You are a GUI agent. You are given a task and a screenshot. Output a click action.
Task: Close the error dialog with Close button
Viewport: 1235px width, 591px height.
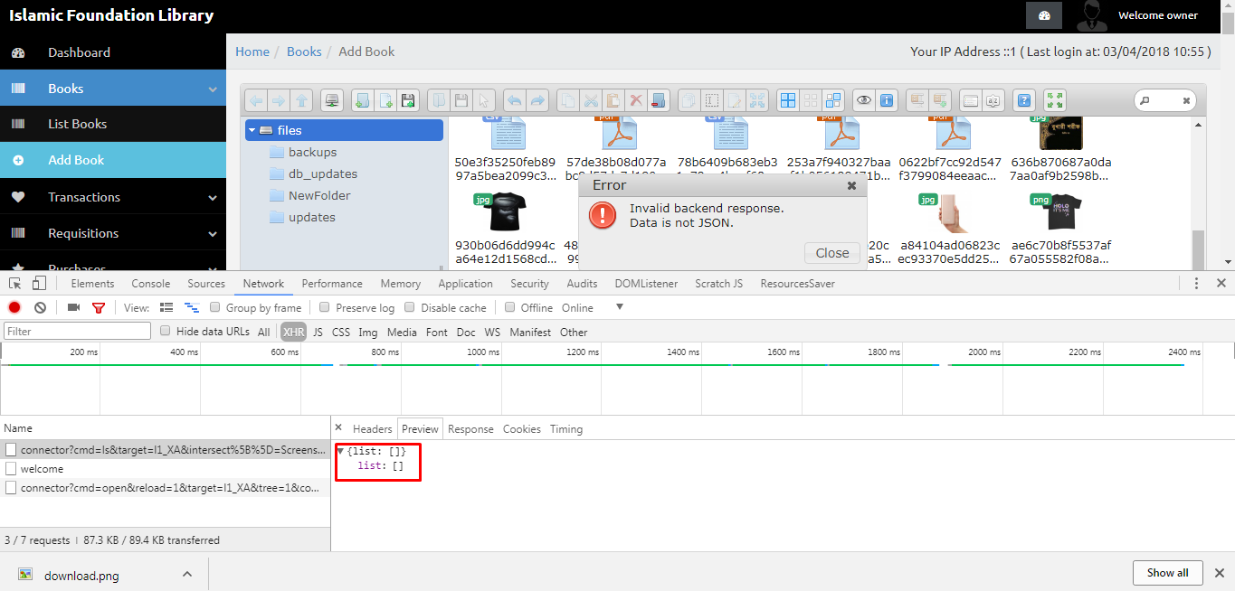click(x=831, y=253)
